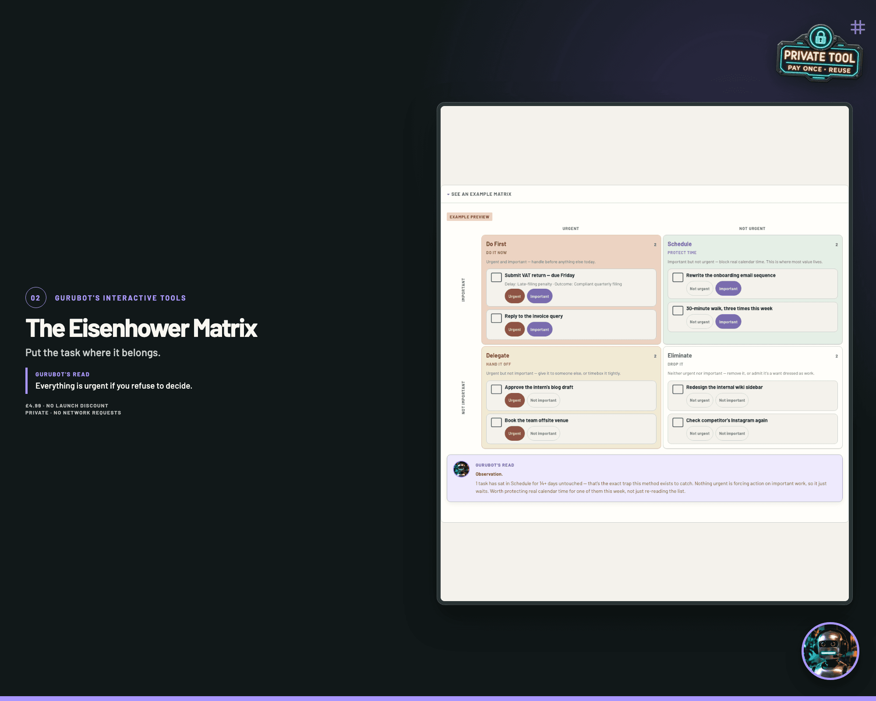Mark Book the team offsite venue done
Viewport: 876px width, 701px height.
click(496, 422)
